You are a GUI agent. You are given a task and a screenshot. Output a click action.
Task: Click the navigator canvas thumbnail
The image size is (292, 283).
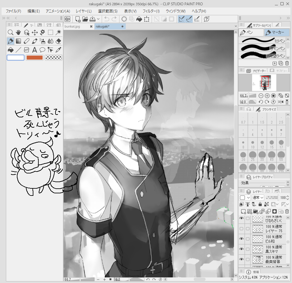[264, 82]
